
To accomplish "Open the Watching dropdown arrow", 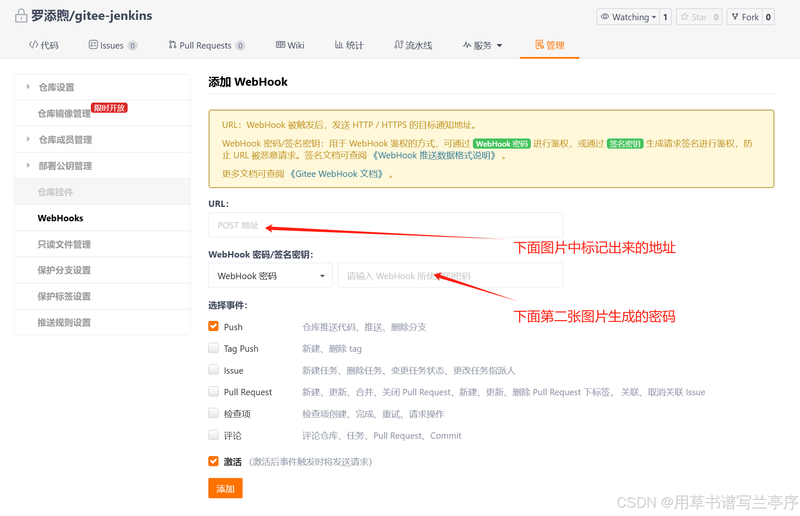I will [654, 17].
